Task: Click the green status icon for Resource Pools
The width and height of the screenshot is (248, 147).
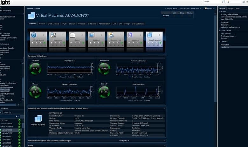Action: coord(19,123)
